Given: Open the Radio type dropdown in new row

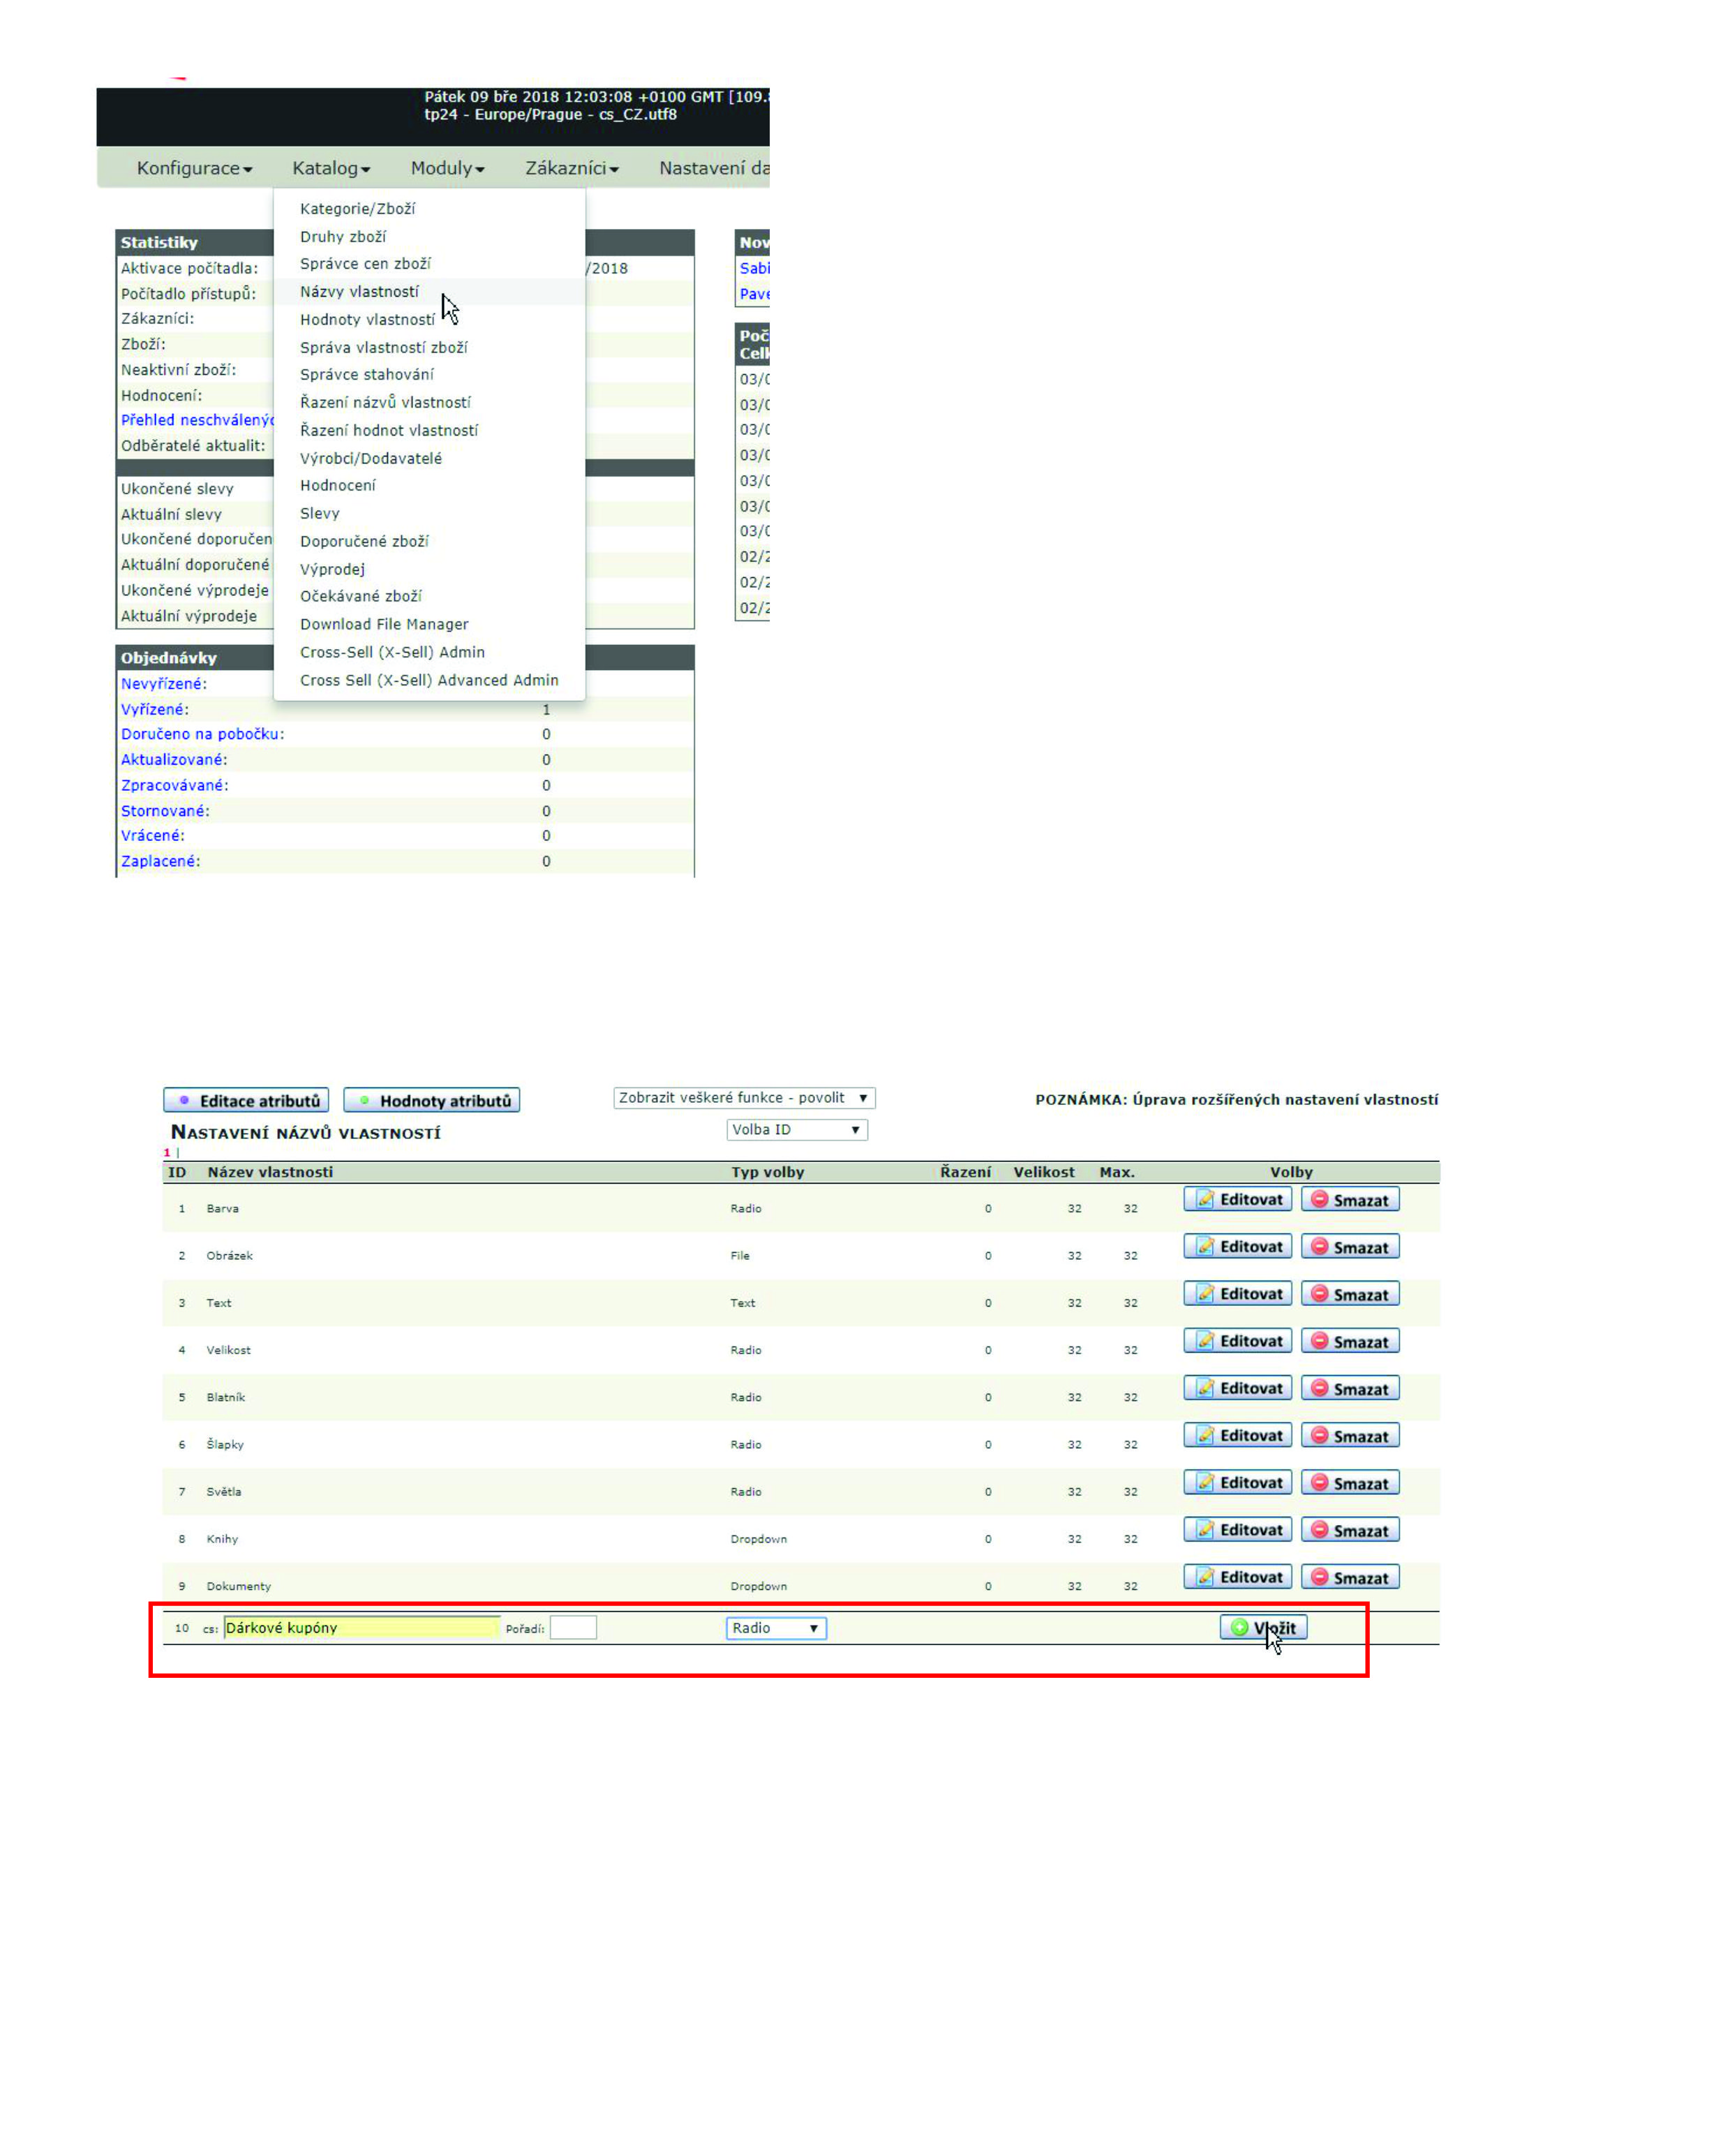Looking at the screenshot, I should tap(776, 1628).
